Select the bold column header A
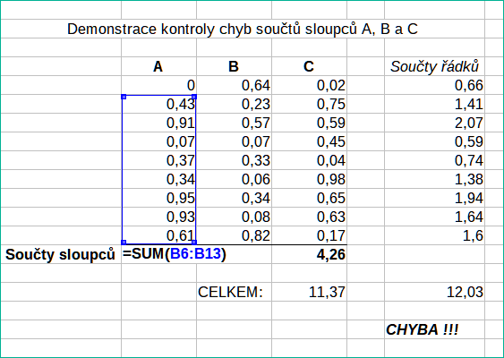 coord(158,66)
